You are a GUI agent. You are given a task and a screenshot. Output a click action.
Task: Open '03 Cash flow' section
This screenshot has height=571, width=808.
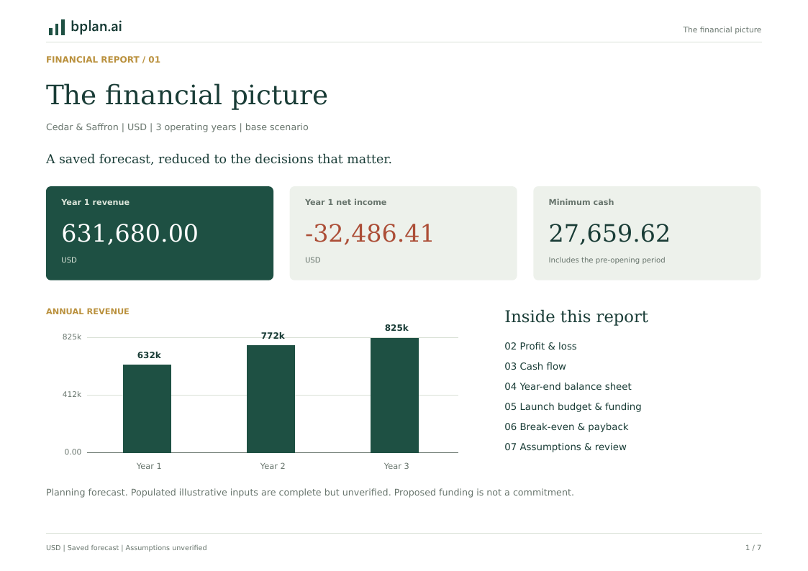click(x=535, y=367)
